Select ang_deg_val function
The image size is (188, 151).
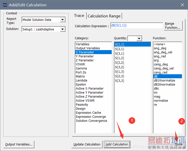click(x=168, y=52)
